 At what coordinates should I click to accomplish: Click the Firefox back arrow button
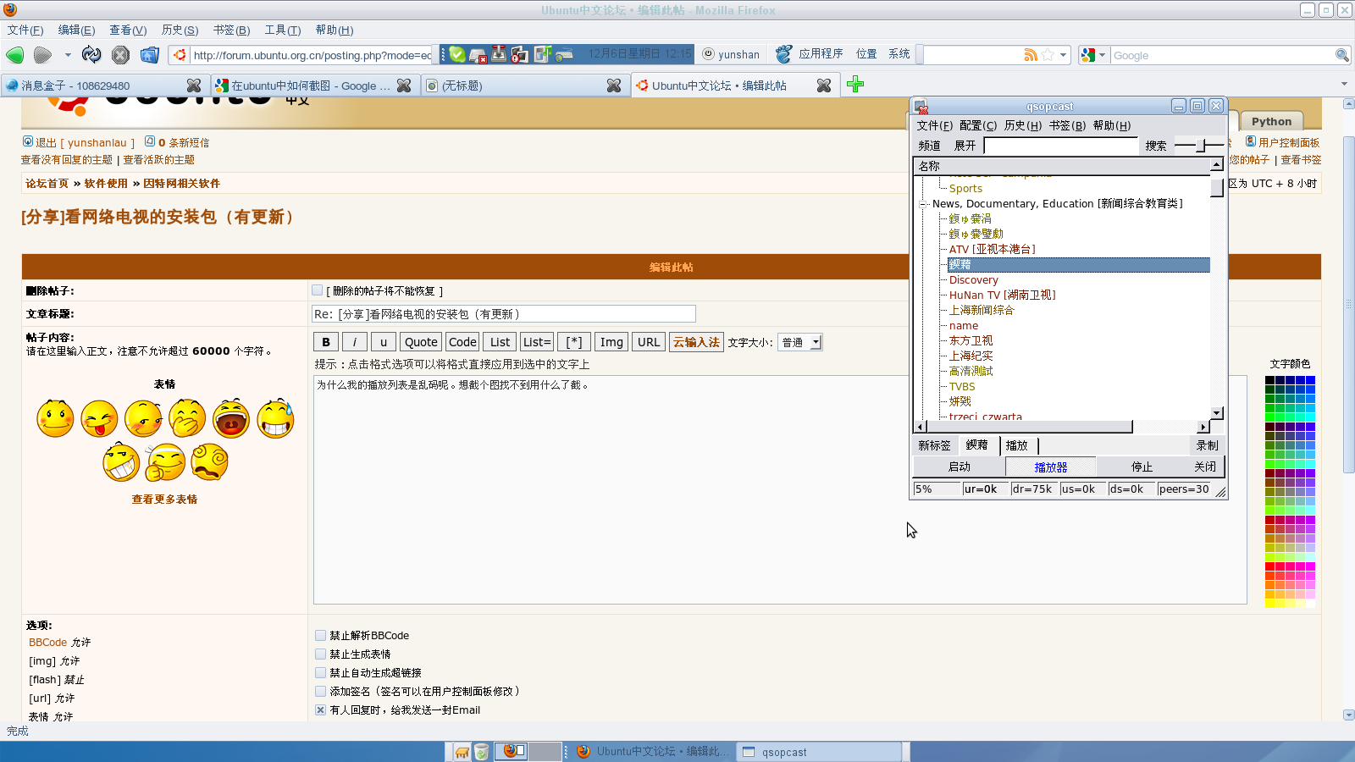15,55
